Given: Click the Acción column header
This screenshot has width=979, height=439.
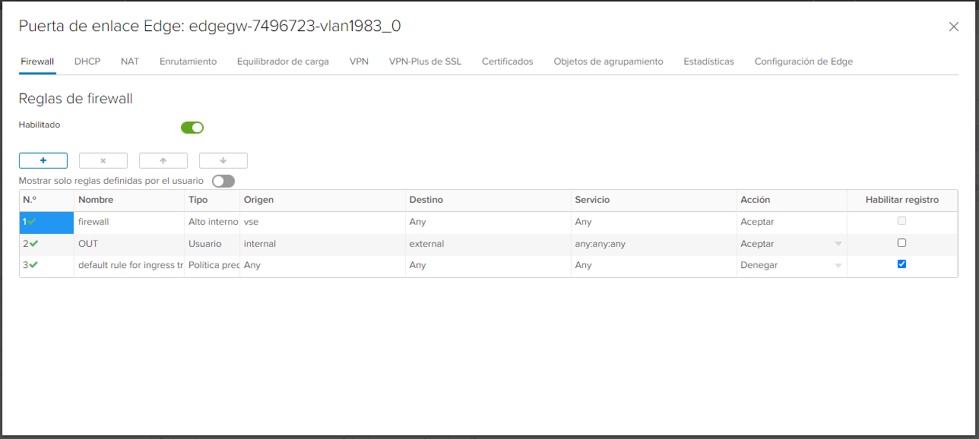Looking at the screenshot, I should click(791, 200).
